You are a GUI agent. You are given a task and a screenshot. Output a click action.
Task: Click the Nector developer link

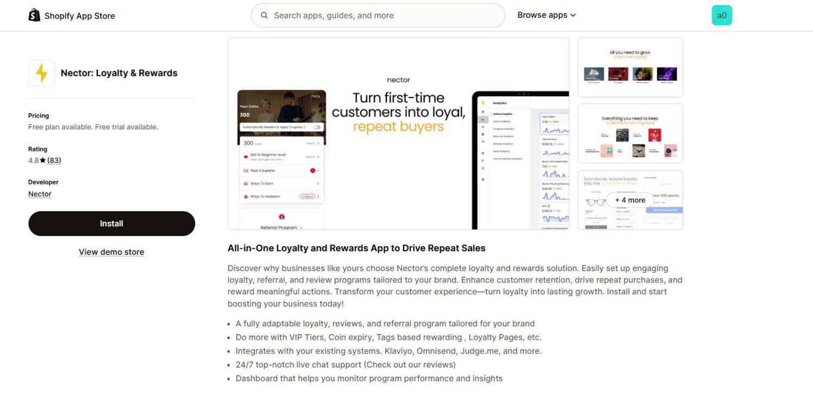pyautogui.click(x=39, y=194)
